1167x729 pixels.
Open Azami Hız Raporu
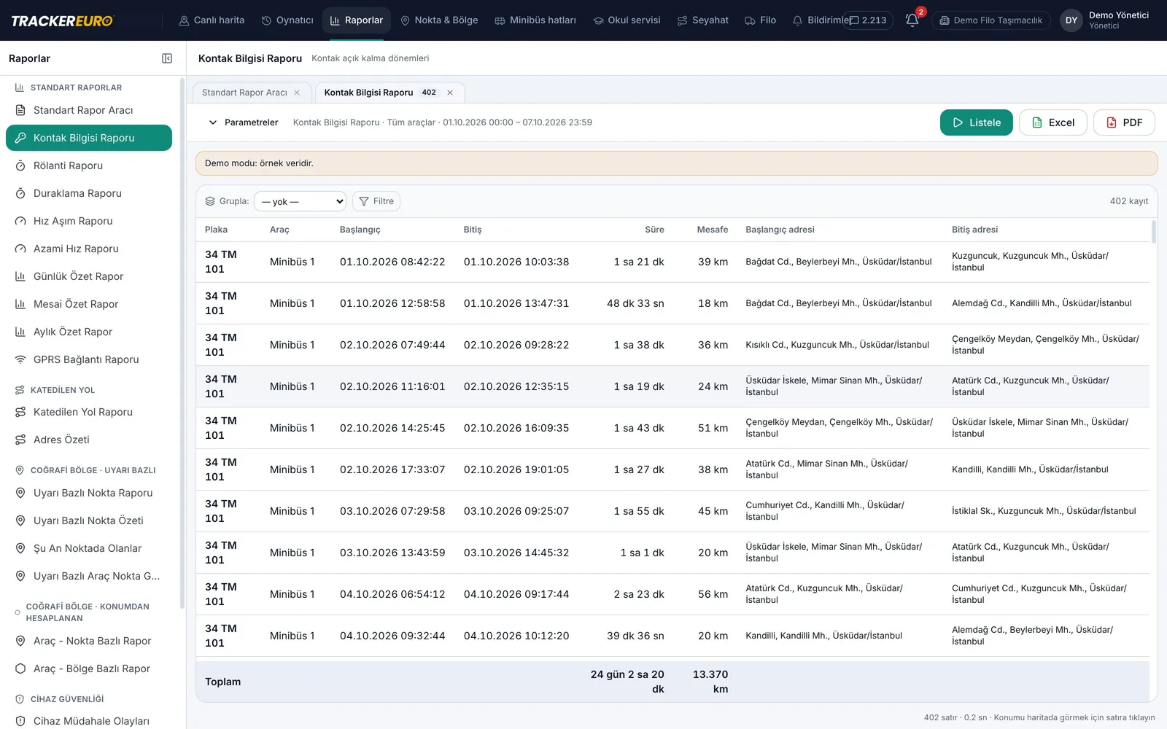[x=89, y=249]
